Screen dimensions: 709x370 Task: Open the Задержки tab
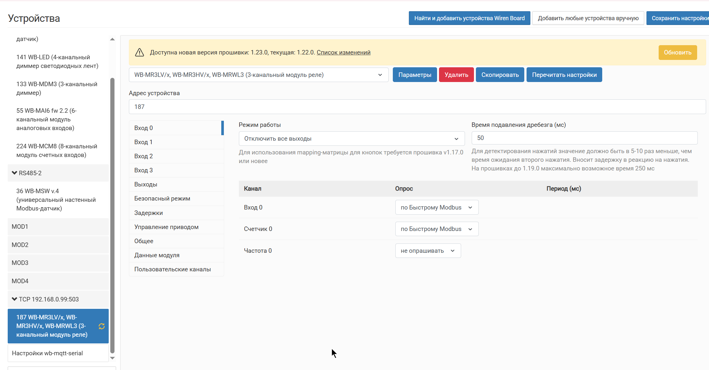click(176, 213)
